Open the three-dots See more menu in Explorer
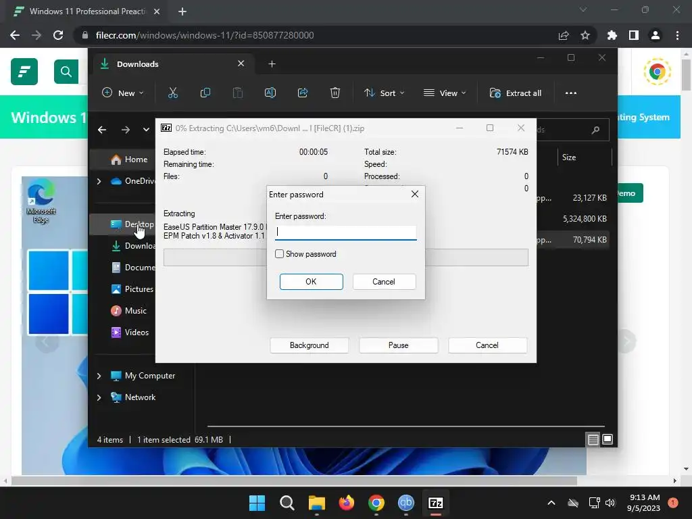This screenshot has width=692, height=519. pyautogui.click(x=570, y=93)
